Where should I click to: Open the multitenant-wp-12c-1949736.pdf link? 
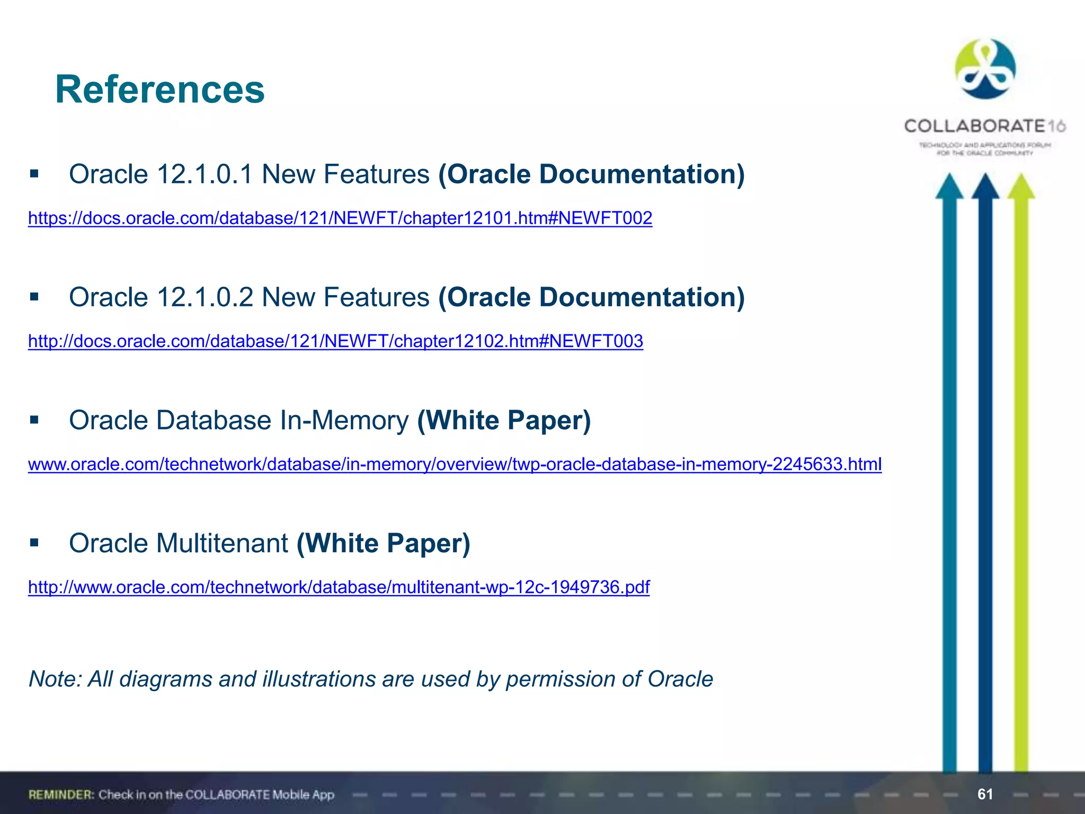339,587
